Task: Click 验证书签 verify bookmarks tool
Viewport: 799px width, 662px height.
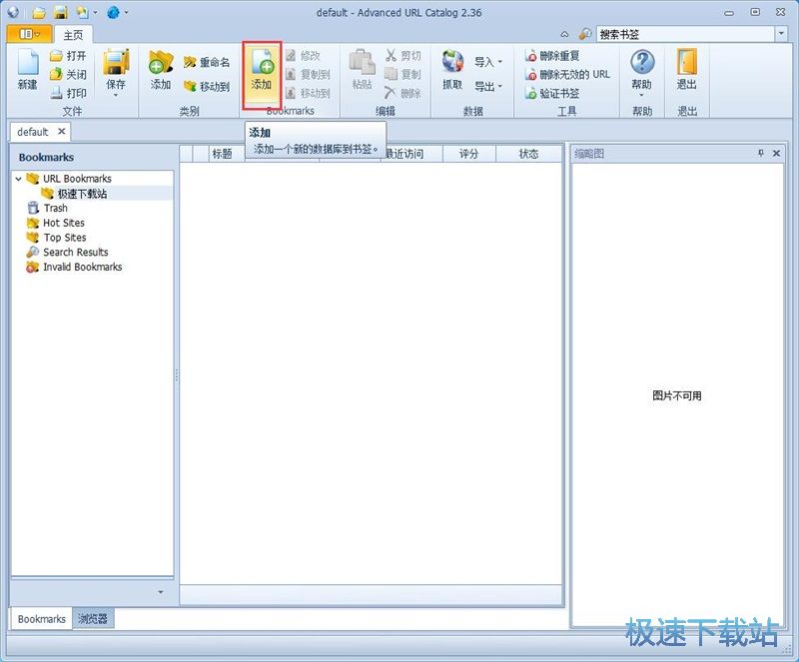Action: click(552, 93)
